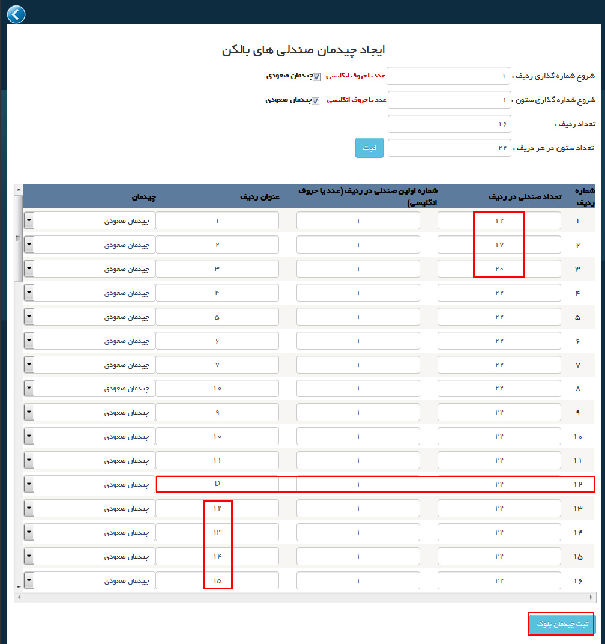605x644 pixels.
Task: Open arrangement dropdown for row 16
Action: (29, 580)
